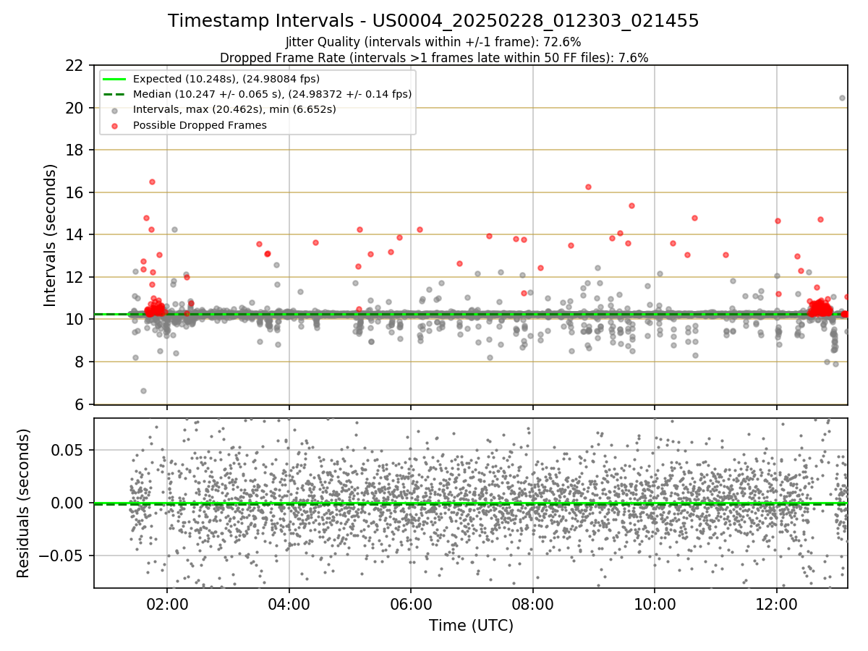Click the Time (UTC) x-axis label
Screen dimensions: 868x651
pyautogui.click(x=471, y=626)
